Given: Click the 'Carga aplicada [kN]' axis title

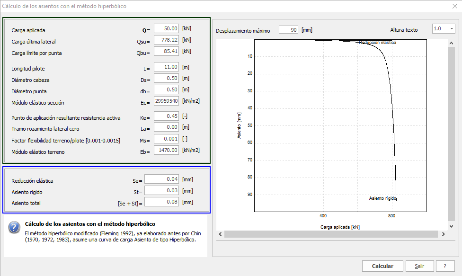Looking at the screenshot, I should pos(340,227).
